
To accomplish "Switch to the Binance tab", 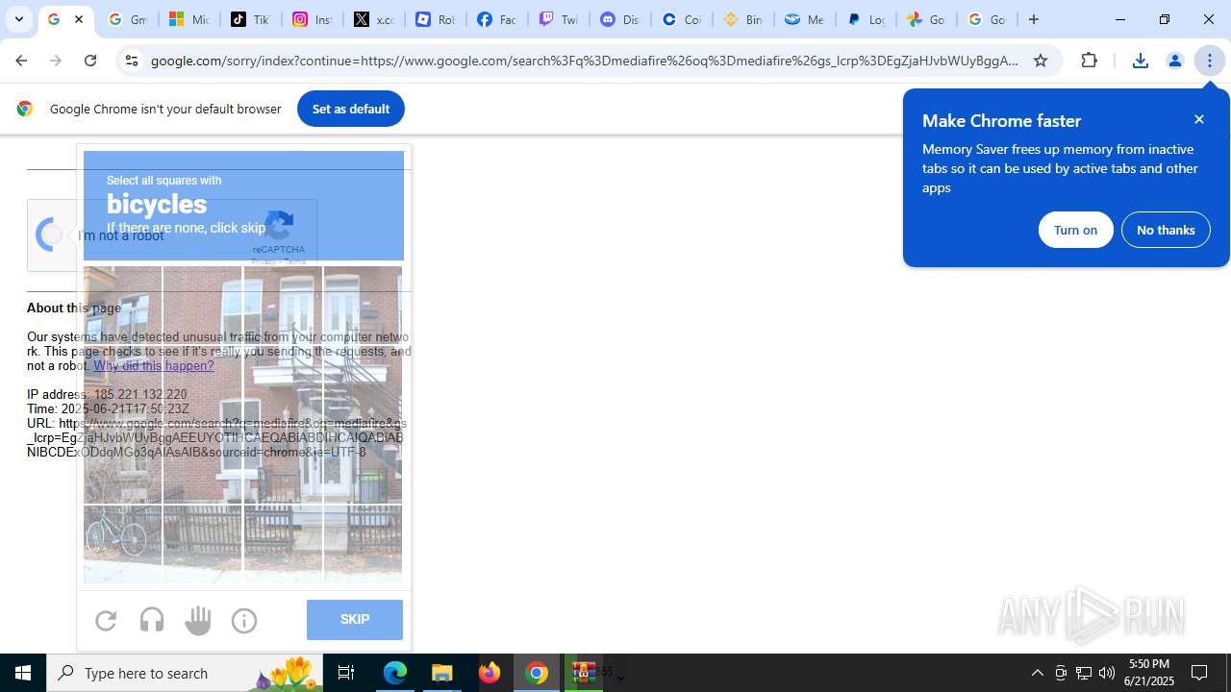I will click(x=741, y=19).
